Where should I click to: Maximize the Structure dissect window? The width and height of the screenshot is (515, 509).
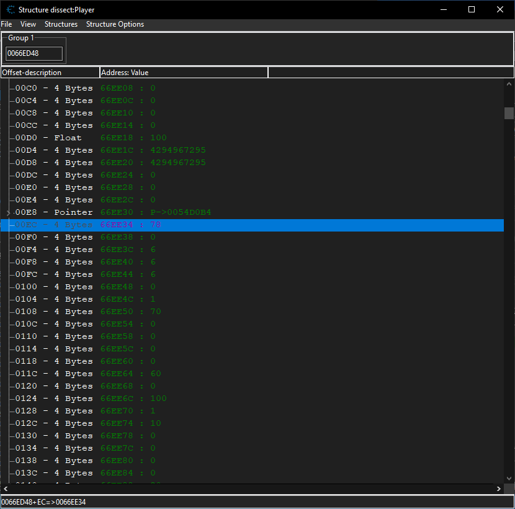coord(472,9)
